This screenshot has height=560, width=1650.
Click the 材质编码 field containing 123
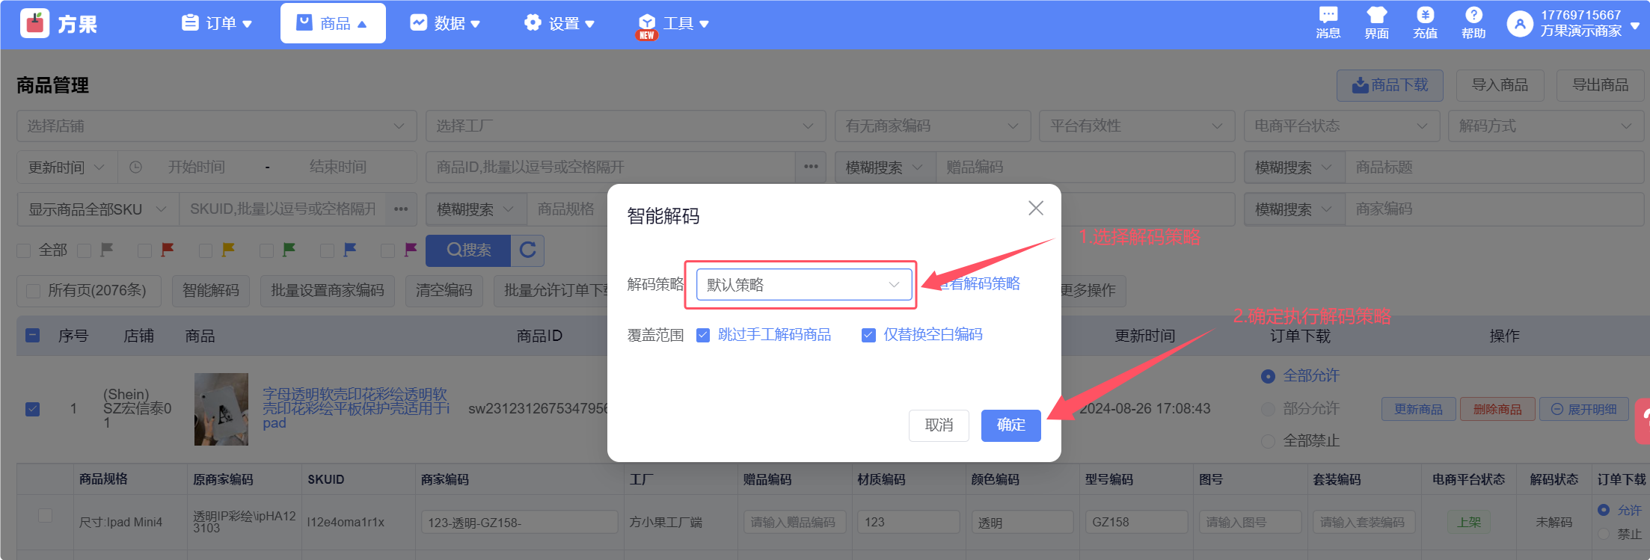909,522
